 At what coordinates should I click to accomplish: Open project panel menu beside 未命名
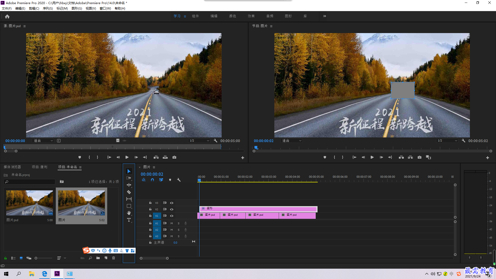(80, 167)
